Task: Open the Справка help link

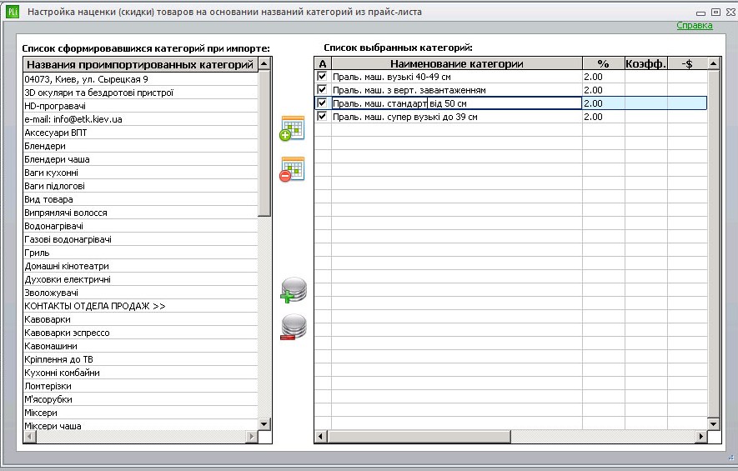Action: pos(695,25)
